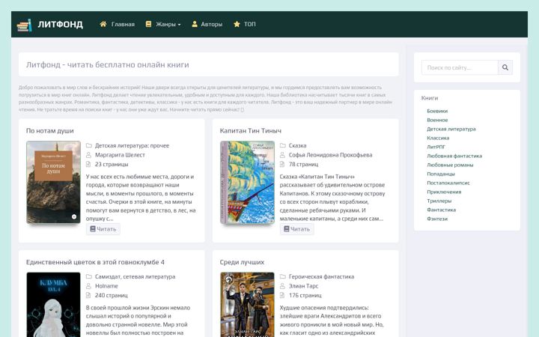Screen dimensions: 539x337
Task: Click the magnifier search button
Action: click(505, 67)
